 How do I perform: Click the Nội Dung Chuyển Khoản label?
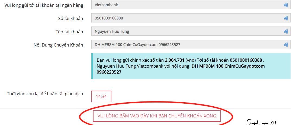(58, 45)
